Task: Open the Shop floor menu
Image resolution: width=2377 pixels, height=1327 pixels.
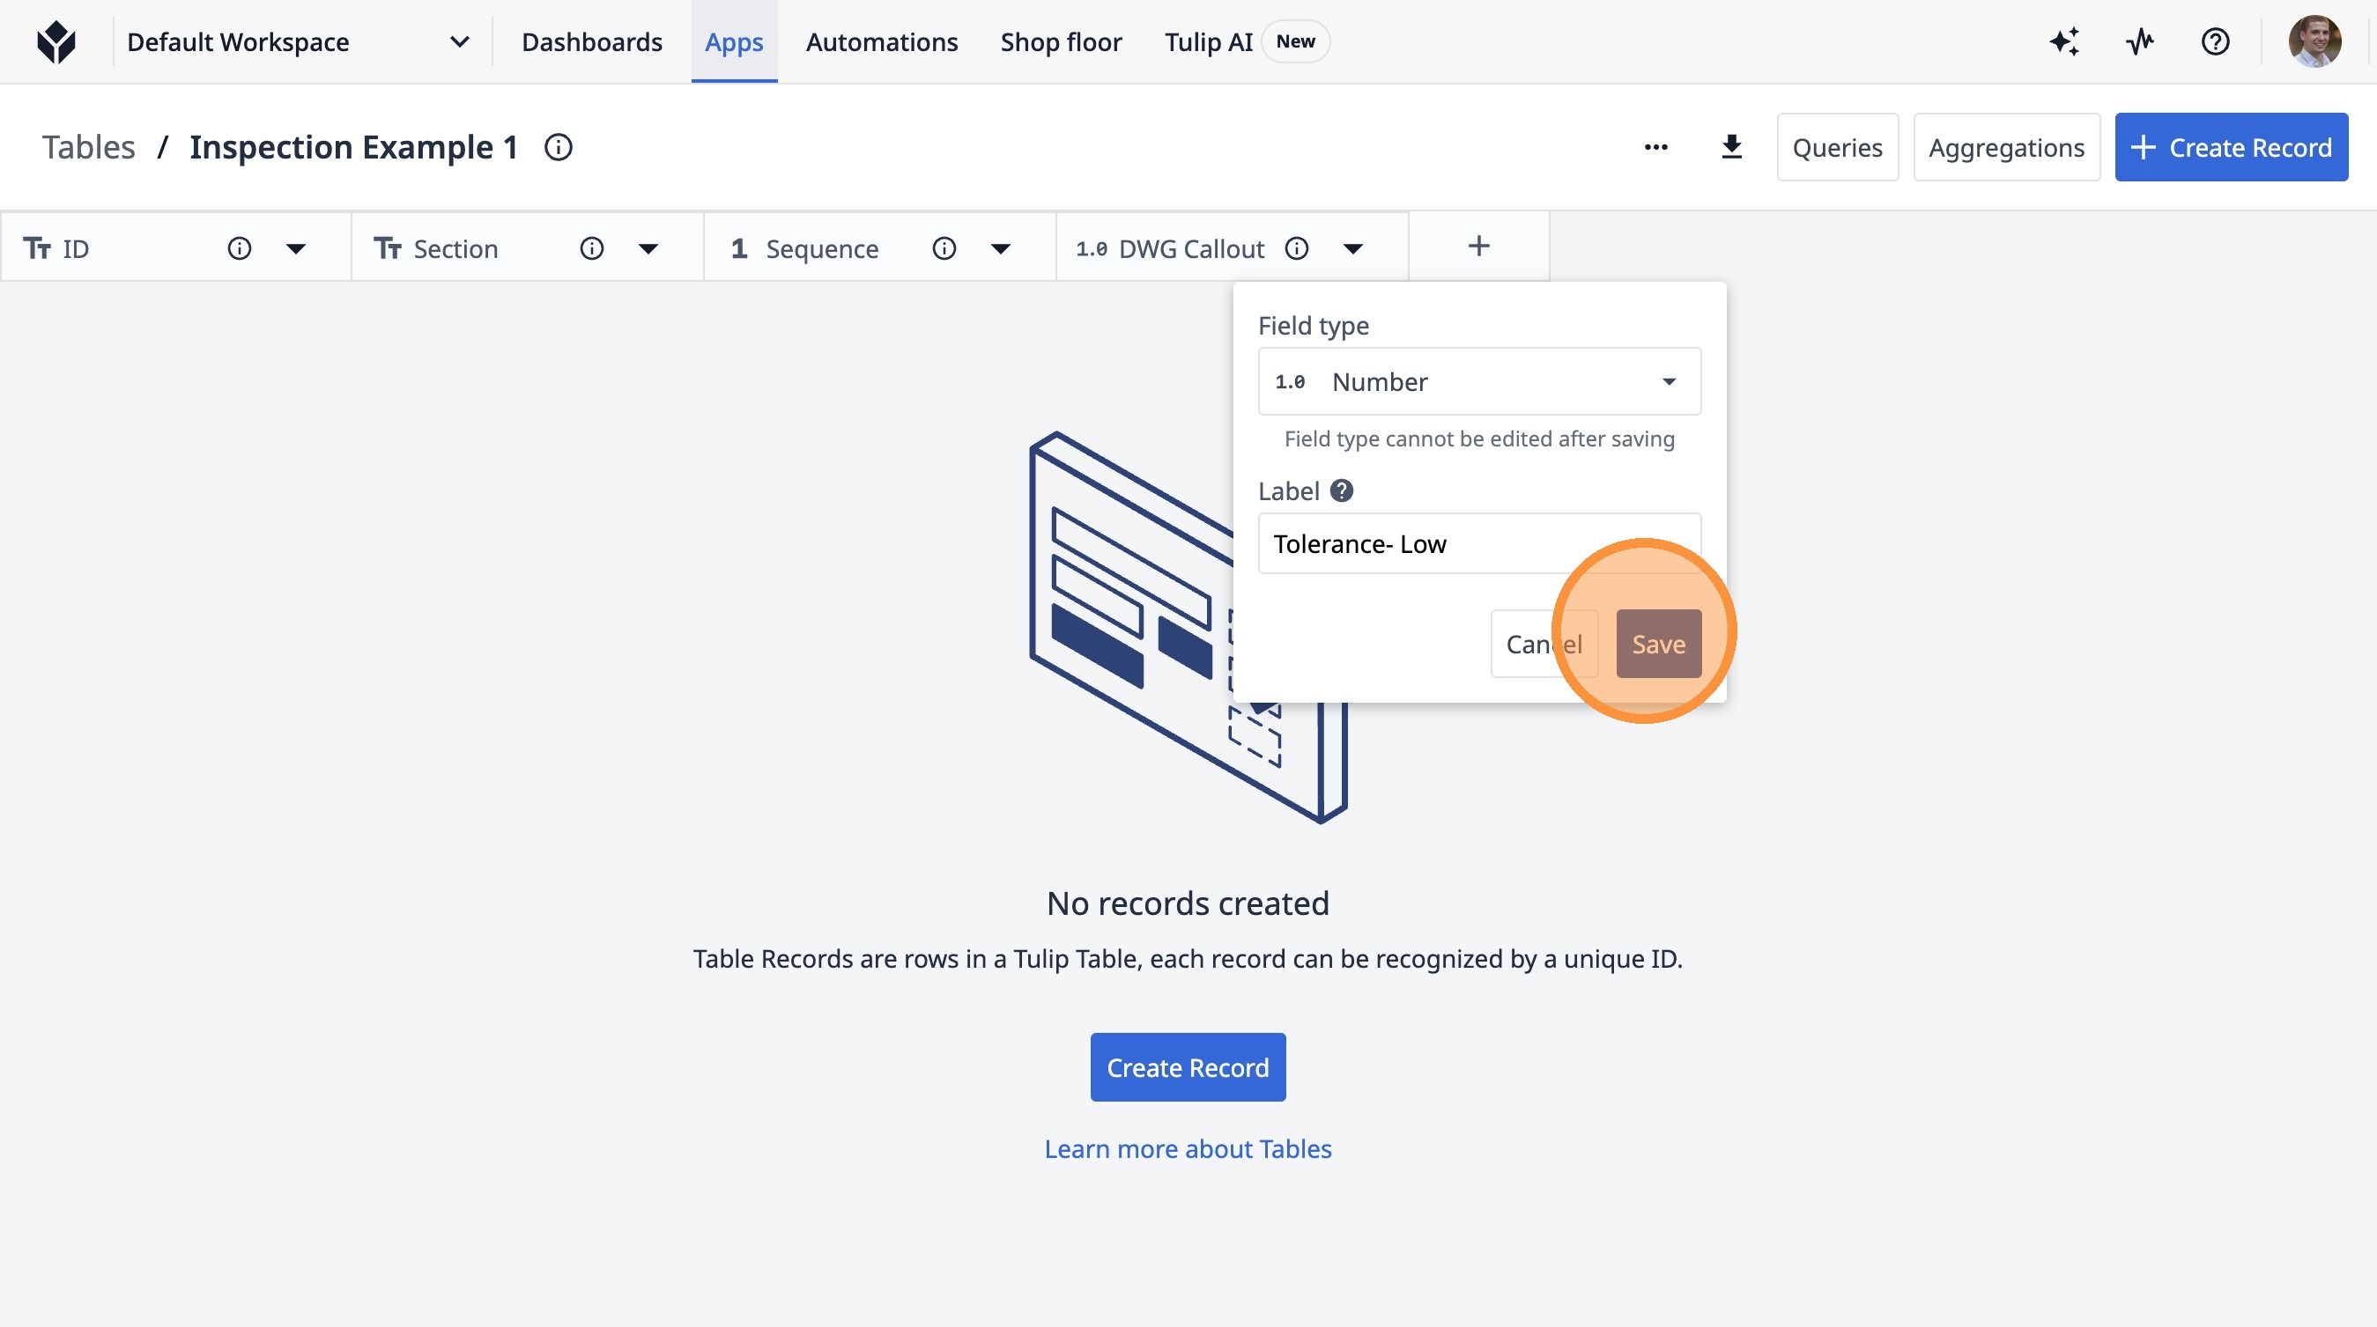Action: click(1060, 41)
